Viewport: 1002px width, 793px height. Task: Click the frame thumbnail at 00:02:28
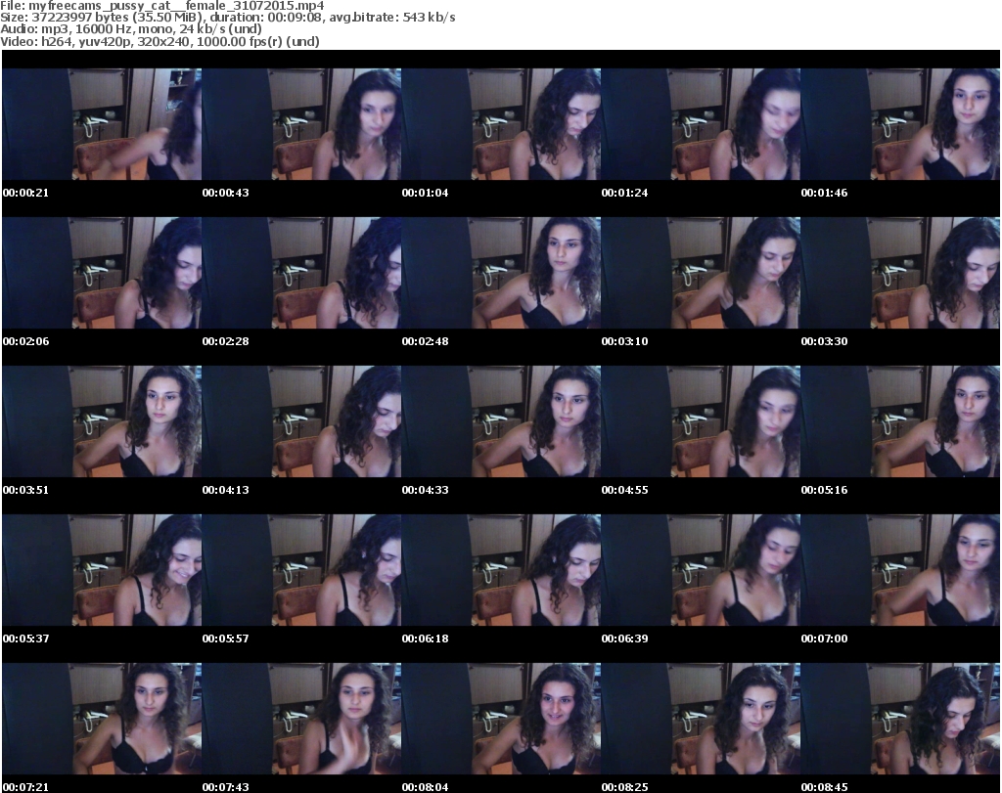pyautogui.click(x=301, y=273)
